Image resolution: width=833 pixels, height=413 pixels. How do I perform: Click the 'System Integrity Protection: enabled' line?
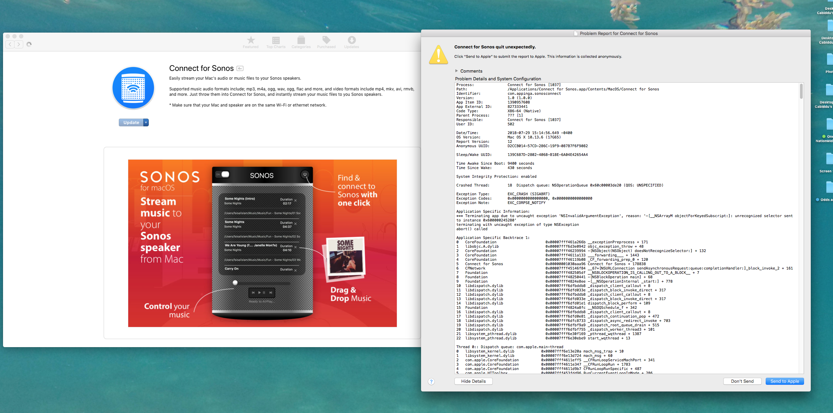pos(496,176)
